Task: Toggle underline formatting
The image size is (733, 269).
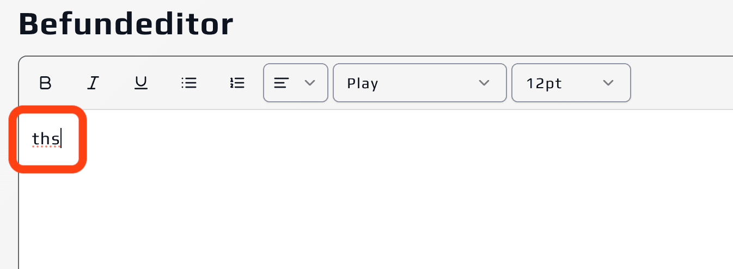Action: (x=141, y=83)
